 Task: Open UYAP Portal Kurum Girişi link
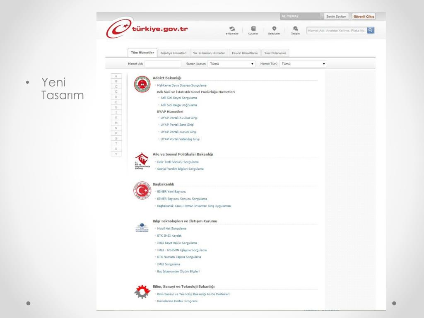(x=178, y=132)
